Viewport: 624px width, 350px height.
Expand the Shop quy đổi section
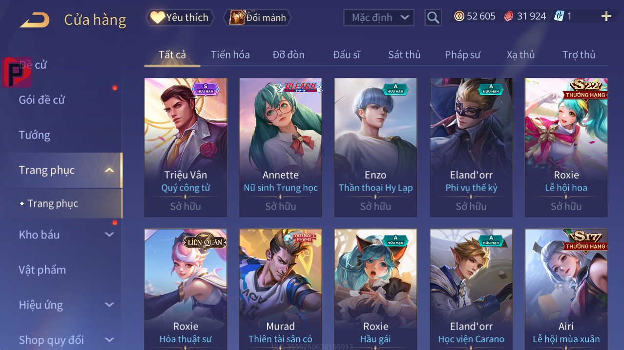(x=109, y=340)
